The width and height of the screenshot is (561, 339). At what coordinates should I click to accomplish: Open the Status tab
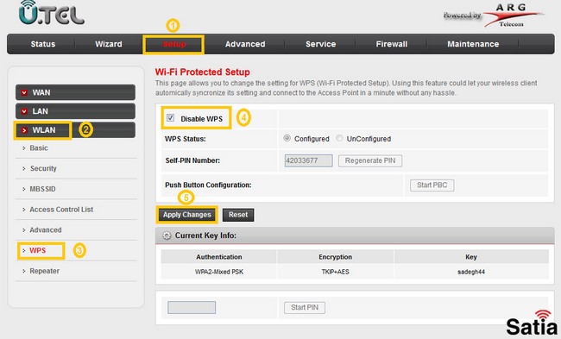coord(43,44)
